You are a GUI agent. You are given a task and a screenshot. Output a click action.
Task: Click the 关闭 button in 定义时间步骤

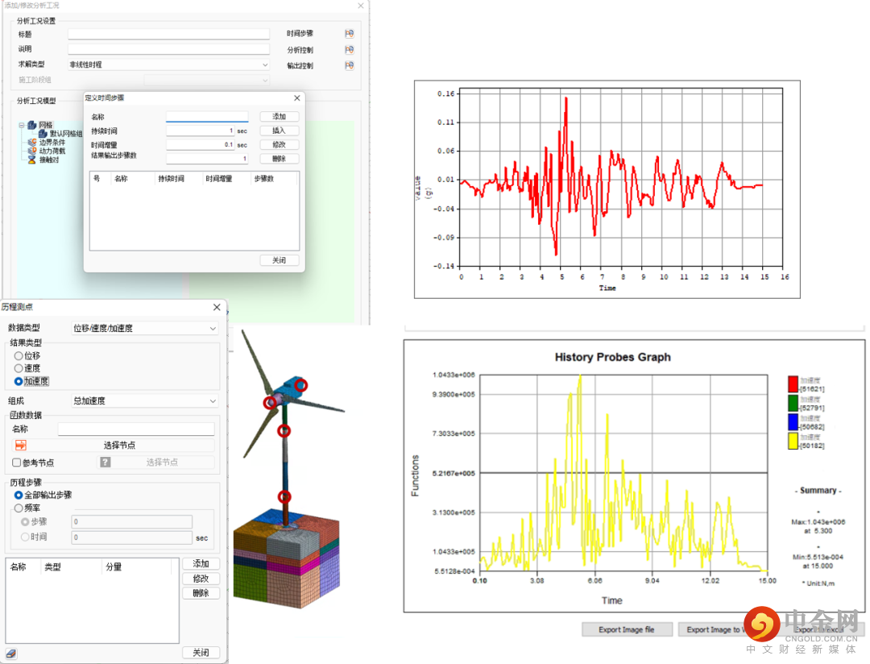pos(279,260)
